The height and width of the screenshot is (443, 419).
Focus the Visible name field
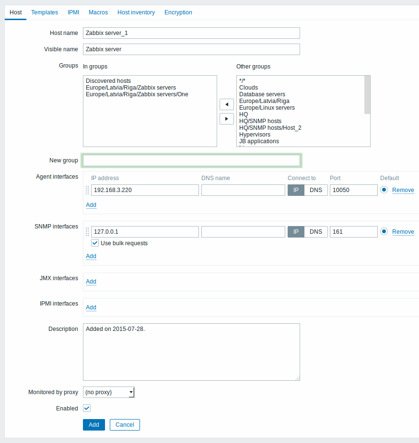(191, 49)
